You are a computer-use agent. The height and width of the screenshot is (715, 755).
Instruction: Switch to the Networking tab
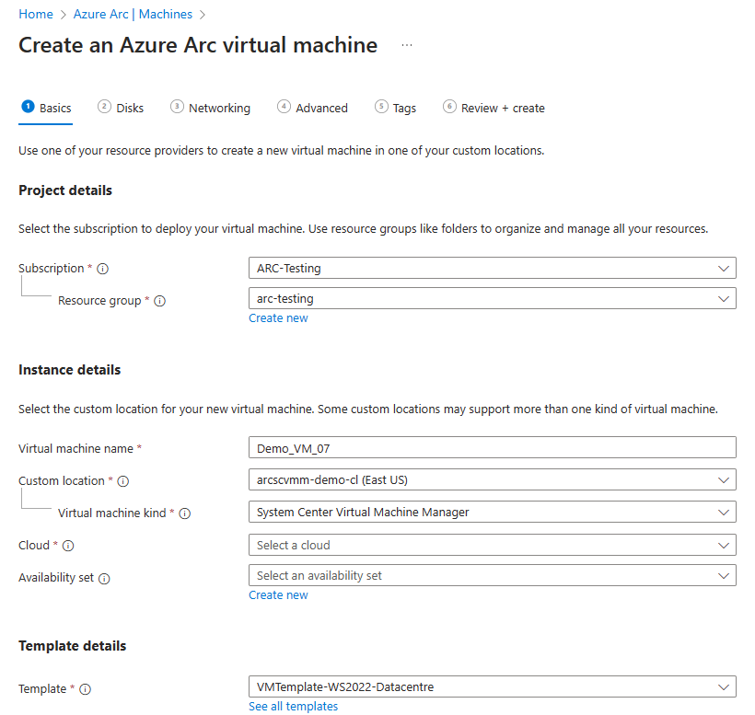[211, 108]
